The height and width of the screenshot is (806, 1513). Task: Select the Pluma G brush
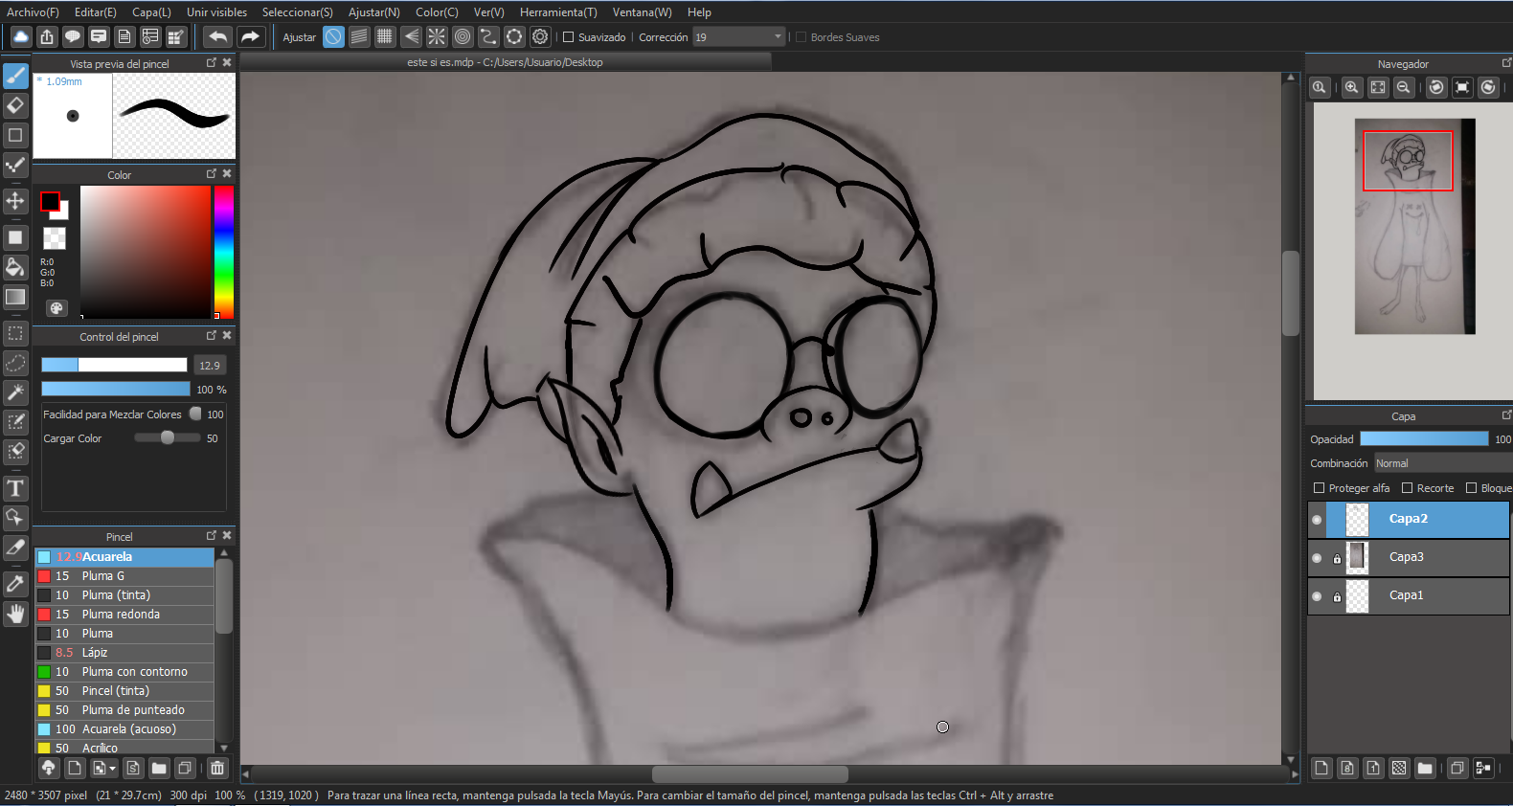pos(124,576)
